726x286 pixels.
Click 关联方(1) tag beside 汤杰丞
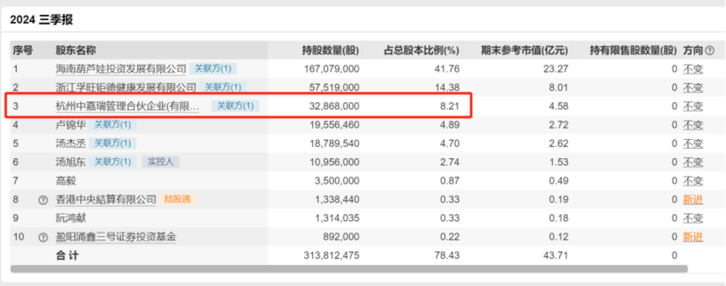tap(113, 143)
